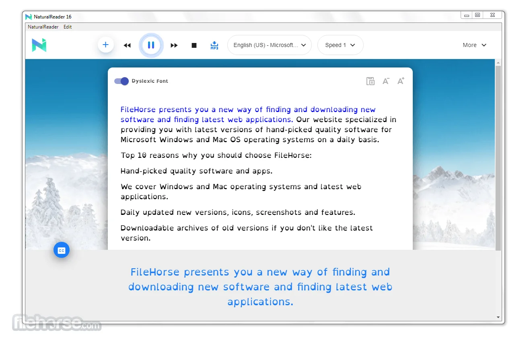Increase the font size with A+
The height and width of the screenshot is (343, 527).
point(401,81)
